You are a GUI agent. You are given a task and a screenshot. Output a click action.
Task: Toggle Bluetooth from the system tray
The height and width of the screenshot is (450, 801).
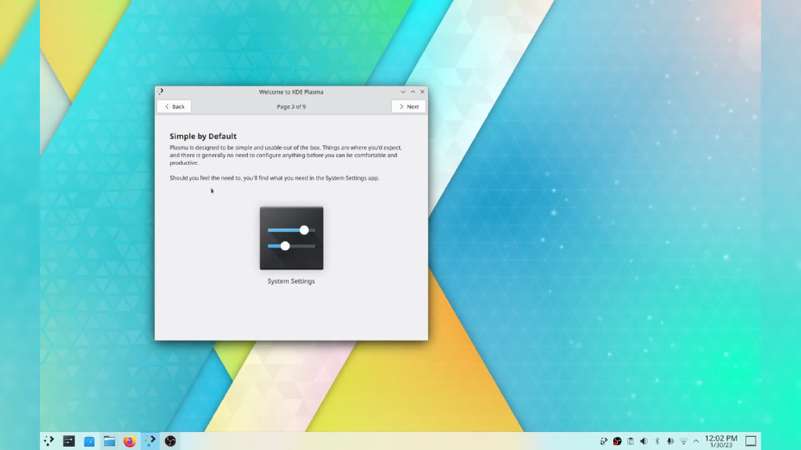tap(657, 441)
